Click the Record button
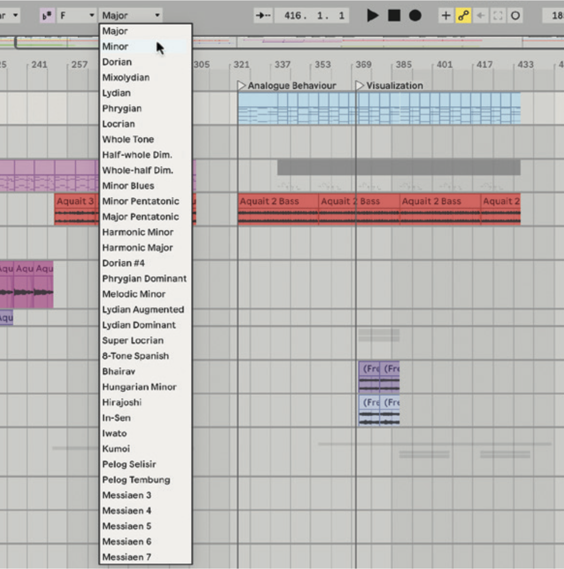The width and height of the screenshot is (564, 569). click(x=415, y=16)
